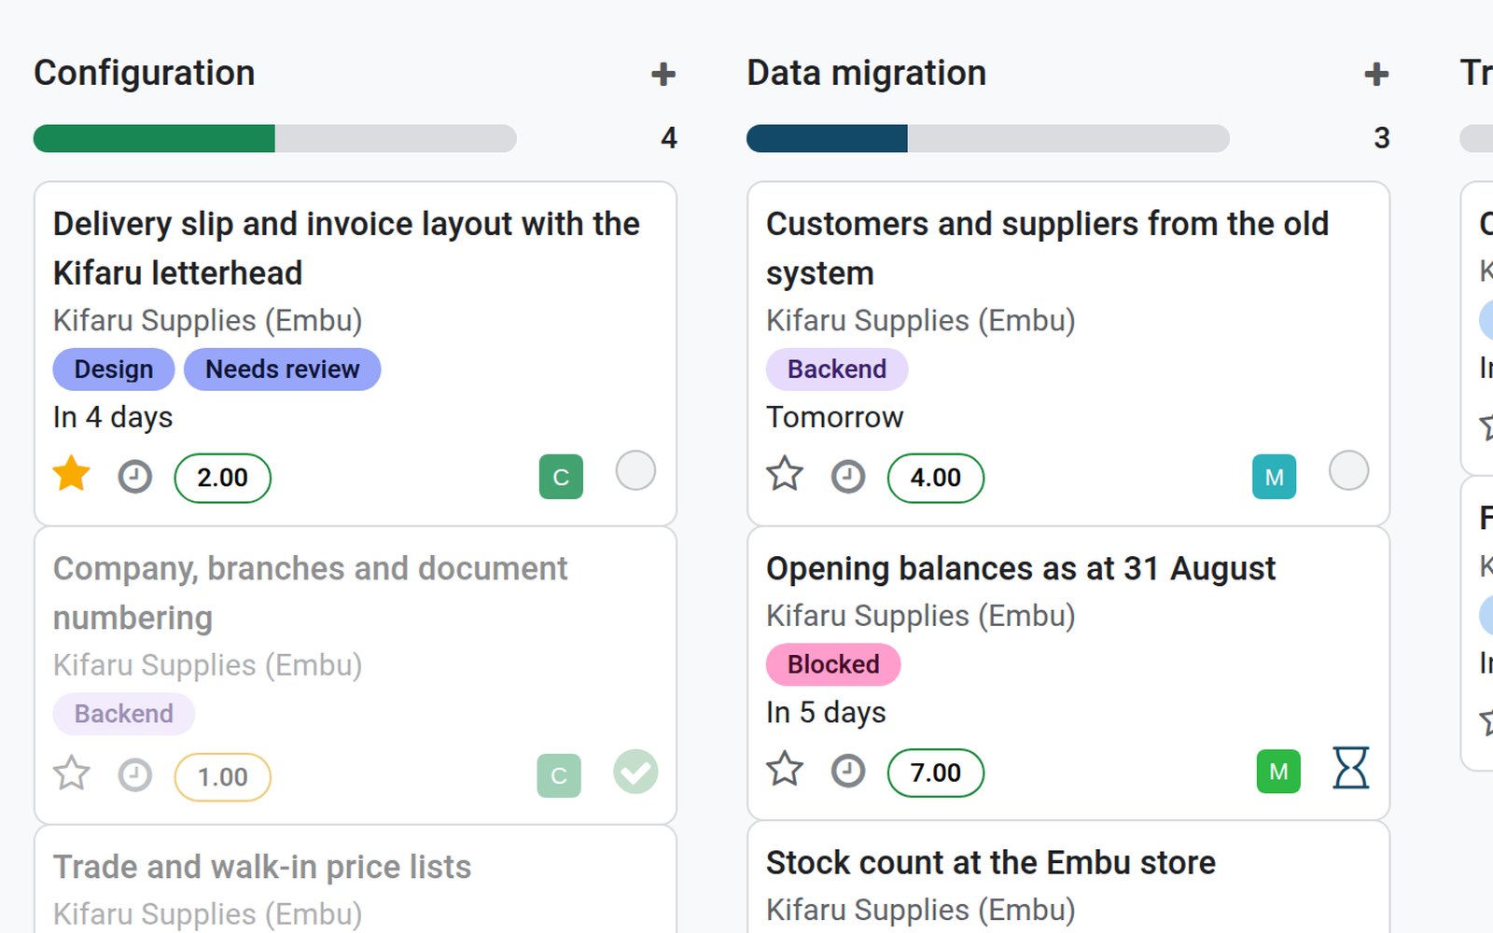
Task: Add a task to the Configuration column
Action: 663,74
